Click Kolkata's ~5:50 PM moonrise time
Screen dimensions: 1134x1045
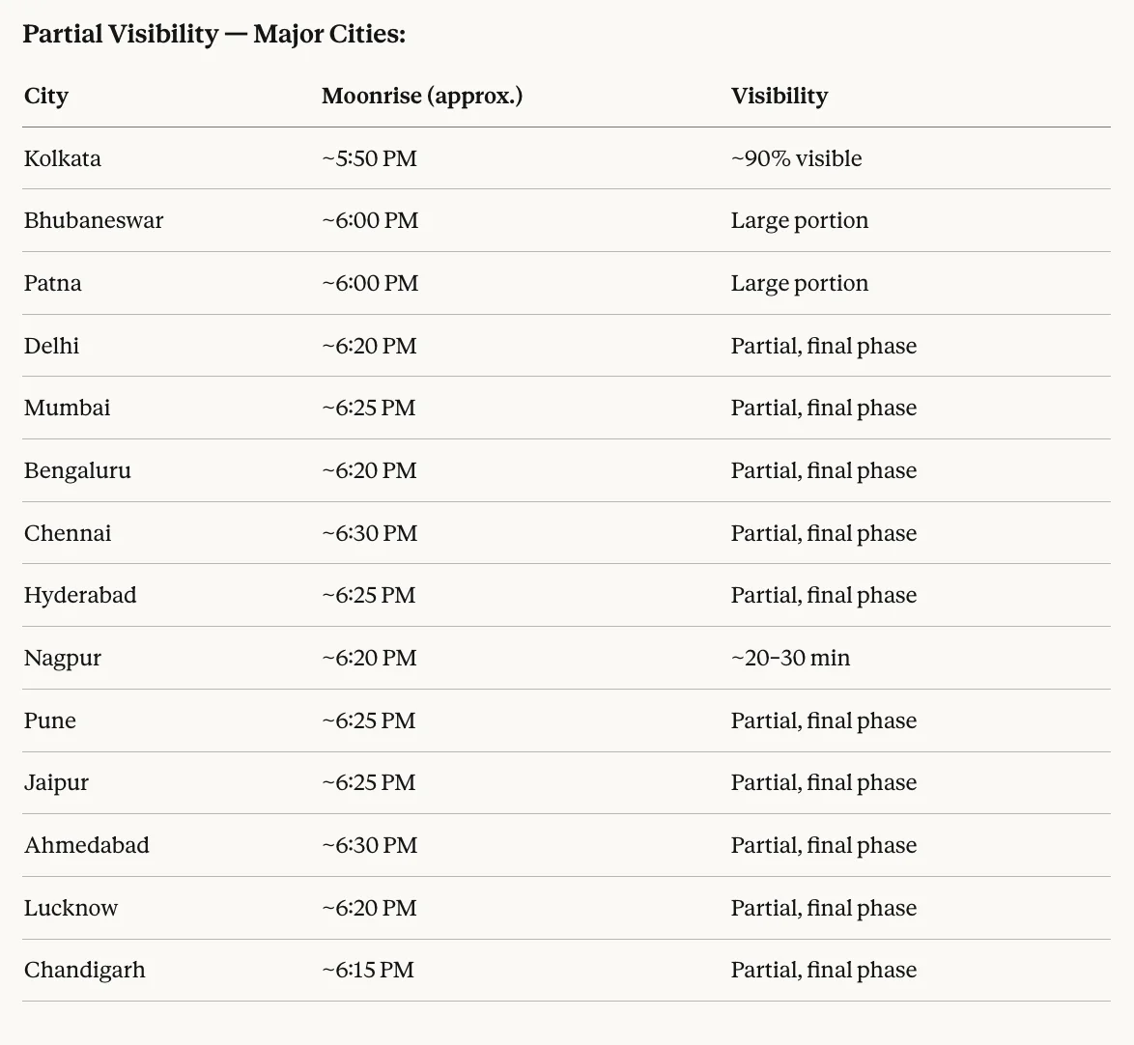[x=370, y=158]
